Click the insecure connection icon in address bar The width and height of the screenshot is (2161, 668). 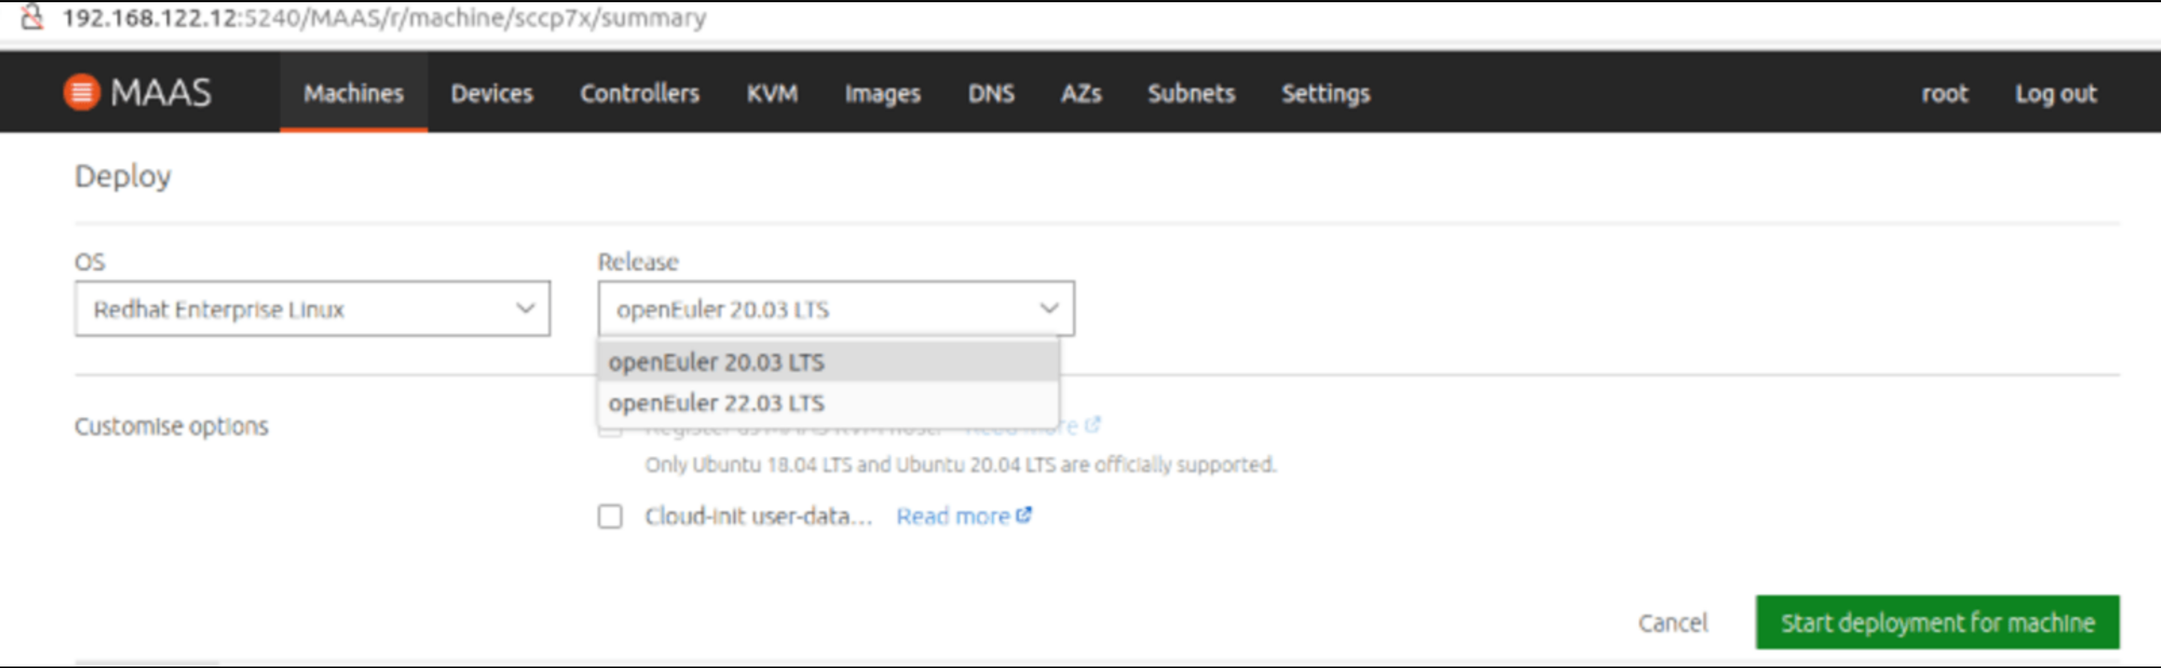point(32,16)
